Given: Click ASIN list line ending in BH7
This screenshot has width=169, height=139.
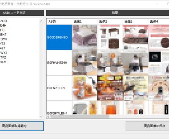Looking at the screenshot, I should point(3,35).
